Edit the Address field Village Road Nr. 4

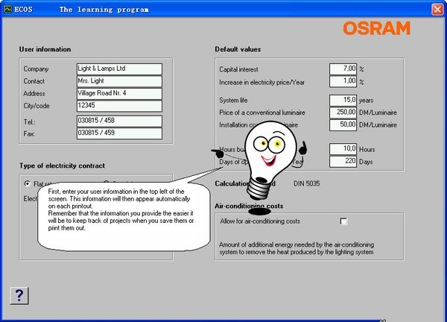point(119,94)
